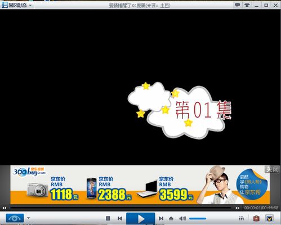Click the eject/open file icon
The width and height of the screenshot is (281, 225).
(x=171, y=218)
